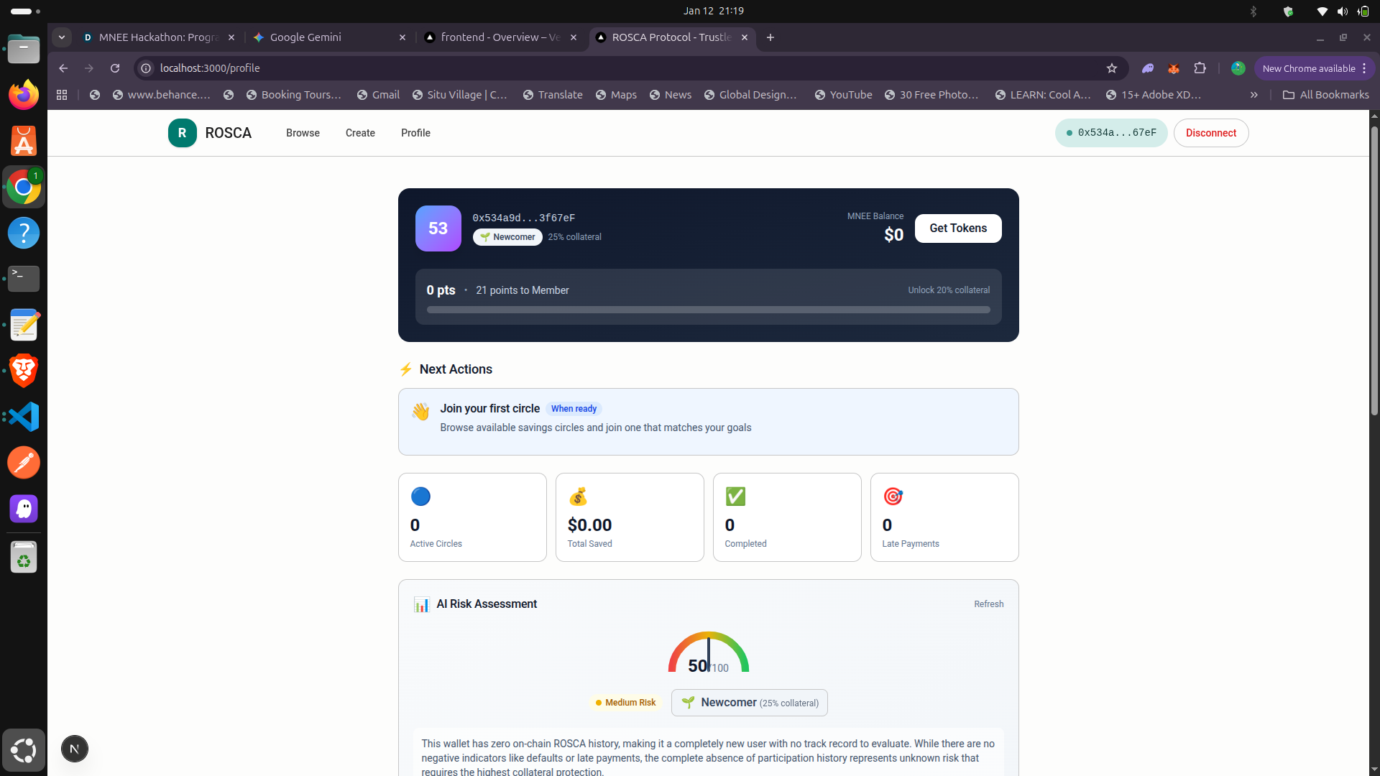1380x776 pixels.
Task: Click the purple 53 avatar tile
Action: tap(438, 228)
